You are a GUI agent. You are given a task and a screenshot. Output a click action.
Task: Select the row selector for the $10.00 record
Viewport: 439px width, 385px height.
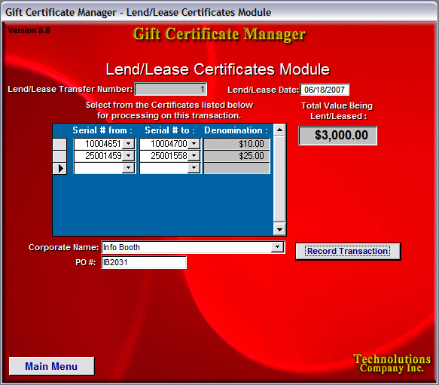pos(59,144)
